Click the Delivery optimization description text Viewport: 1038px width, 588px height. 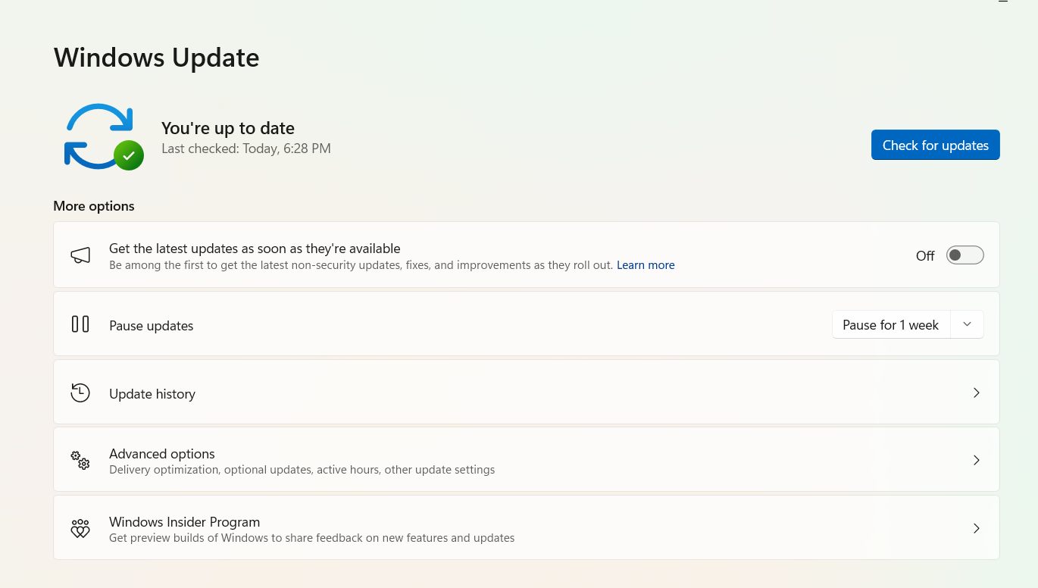point(302,470)
